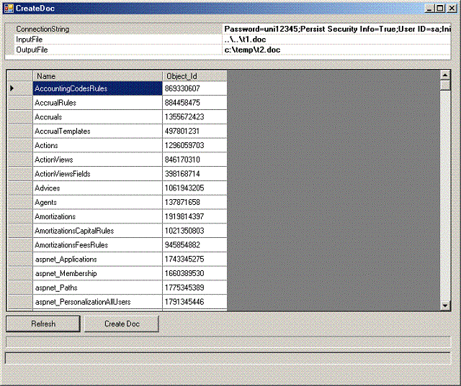461x386 pixels.
Task: Maximize the CreateDoc window
Action: tap(440, 8)
